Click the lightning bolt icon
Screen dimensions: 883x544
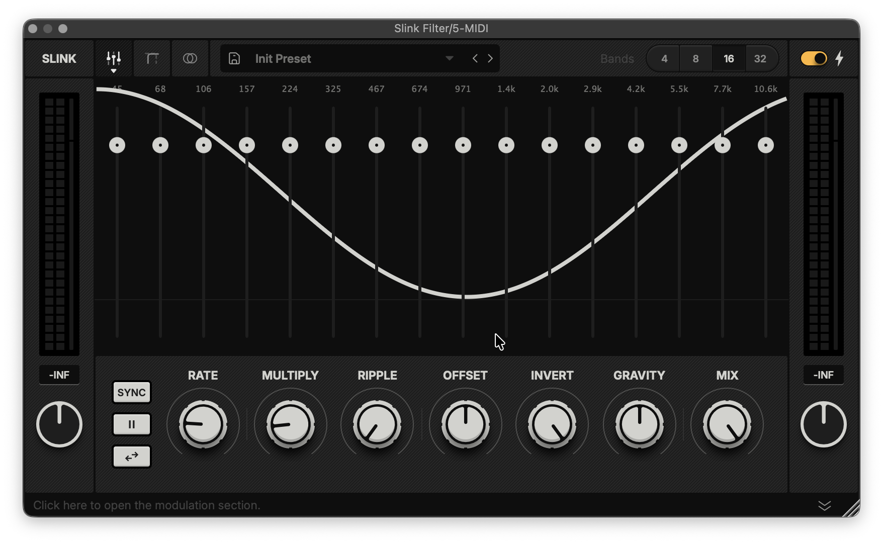tap(839, 58)
